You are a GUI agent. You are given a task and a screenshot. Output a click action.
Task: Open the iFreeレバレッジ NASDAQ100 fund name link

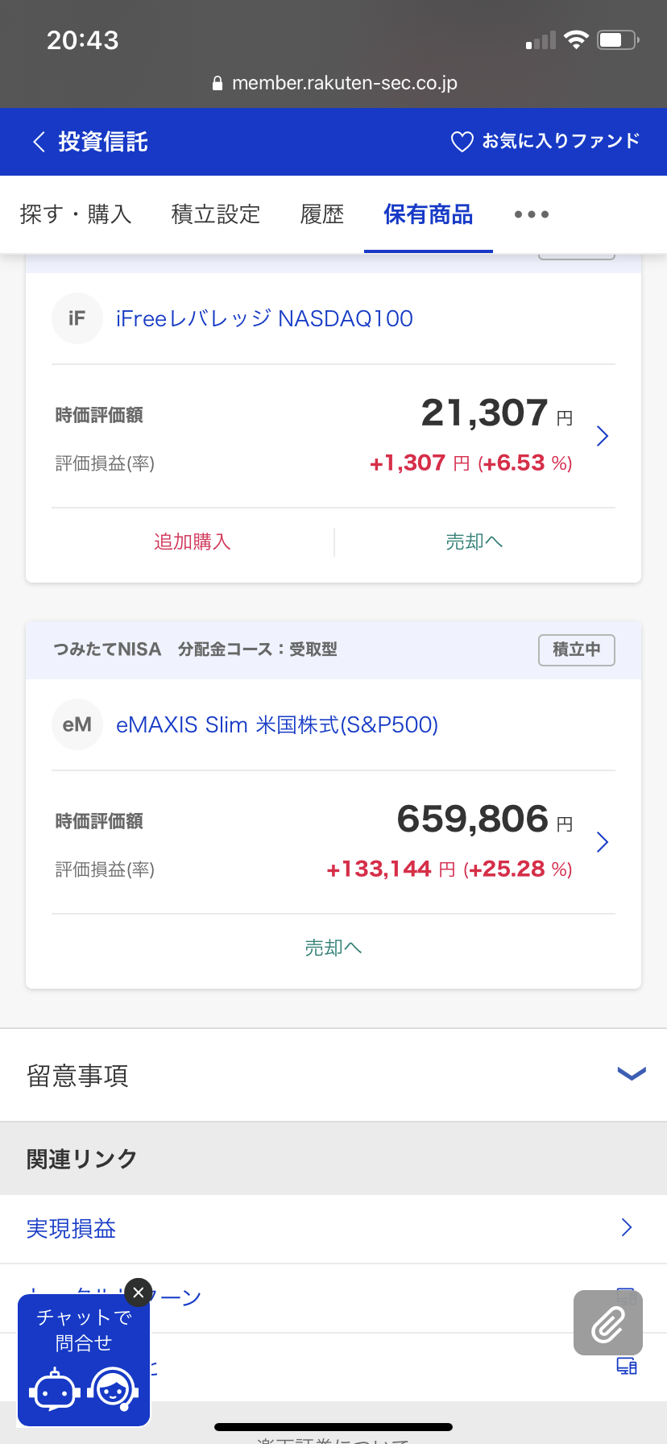click(264, 318)
